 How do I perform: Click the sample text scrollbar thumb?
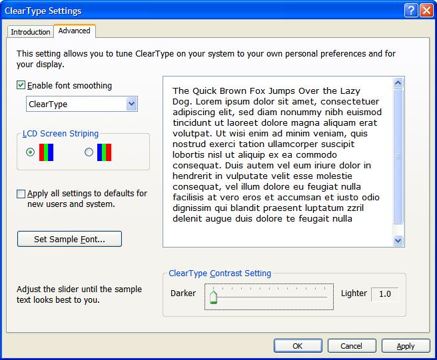tap(398, 156)
